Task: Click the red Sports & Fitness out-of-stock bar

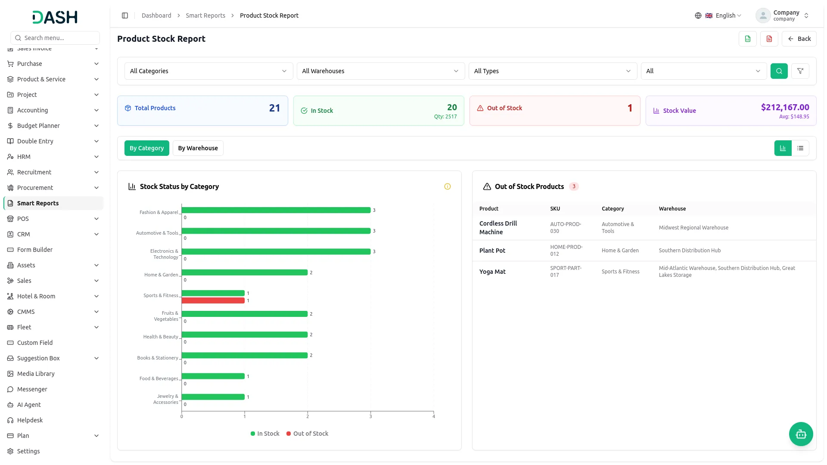Action: click(213, 301)
